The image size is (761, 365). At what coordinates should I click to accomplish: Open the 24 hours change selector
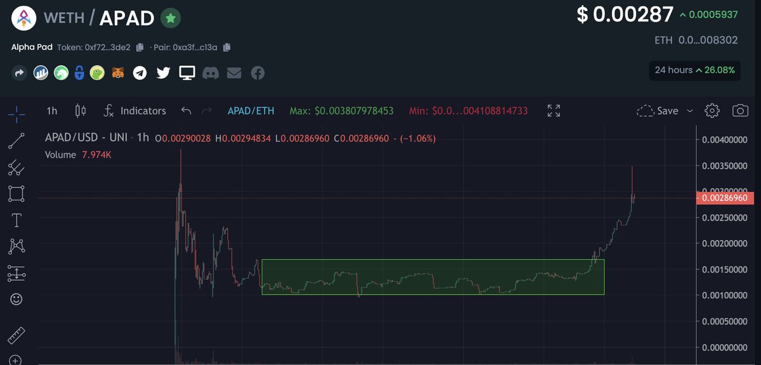pyautogui.click(x=694, y=70)
